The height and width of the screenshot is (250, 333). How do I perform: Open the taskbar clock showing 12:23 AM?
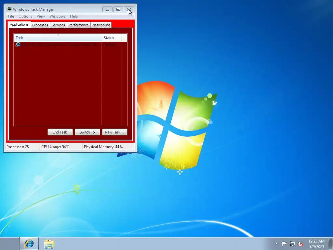[x=316, y=244]
